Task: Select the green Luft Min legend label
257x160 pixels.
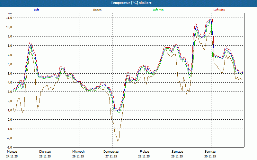Action: tap(158, 10)
